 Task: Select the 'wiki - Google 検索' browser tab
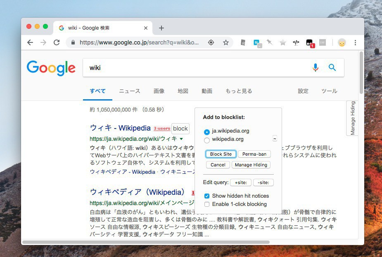(102, 28)
